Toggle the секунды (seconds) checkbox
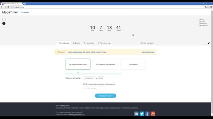Image resolution: width=213 pixels, height=119 pixels. click(200, 25)
